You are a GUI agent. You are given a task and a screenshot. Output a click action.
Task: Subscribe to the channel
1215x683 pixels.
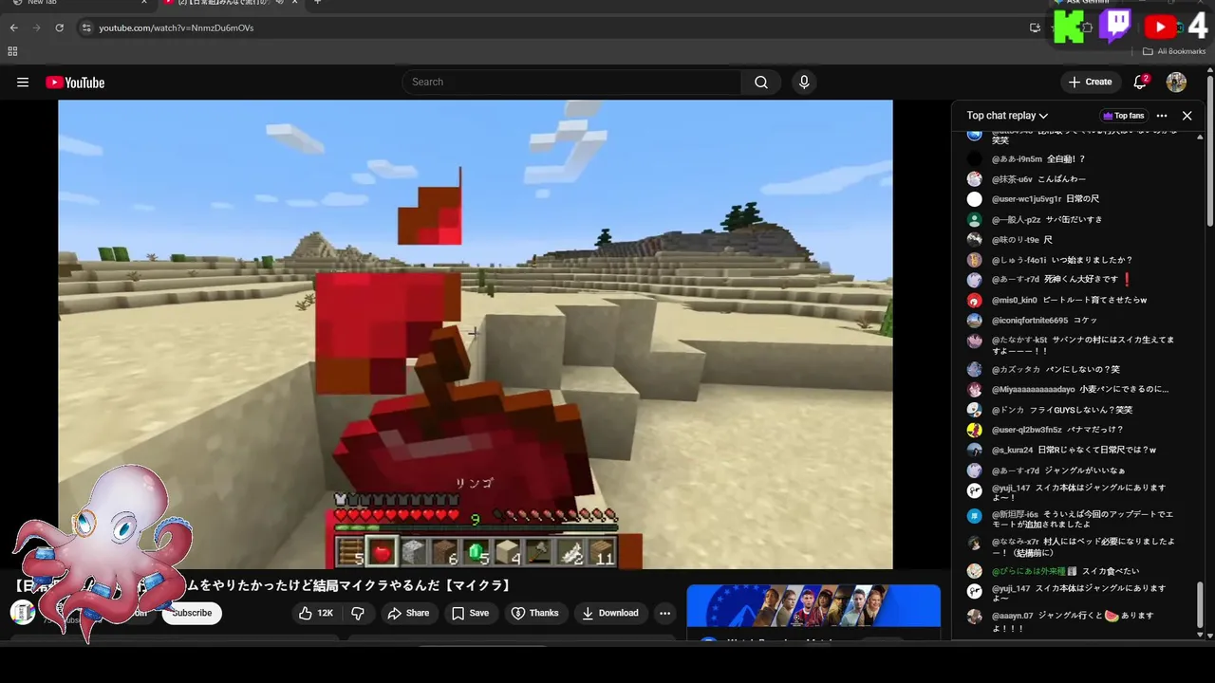click(x=192, y=613)
